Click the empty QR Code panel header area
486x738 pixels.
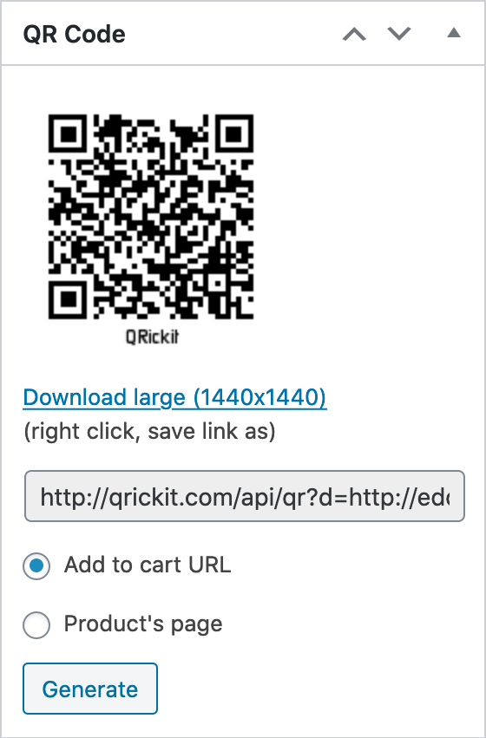pos(233,34)
